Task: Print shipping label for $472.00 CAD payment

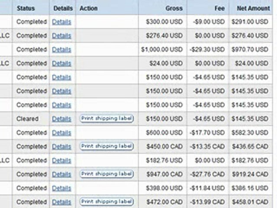Action: 107,201
